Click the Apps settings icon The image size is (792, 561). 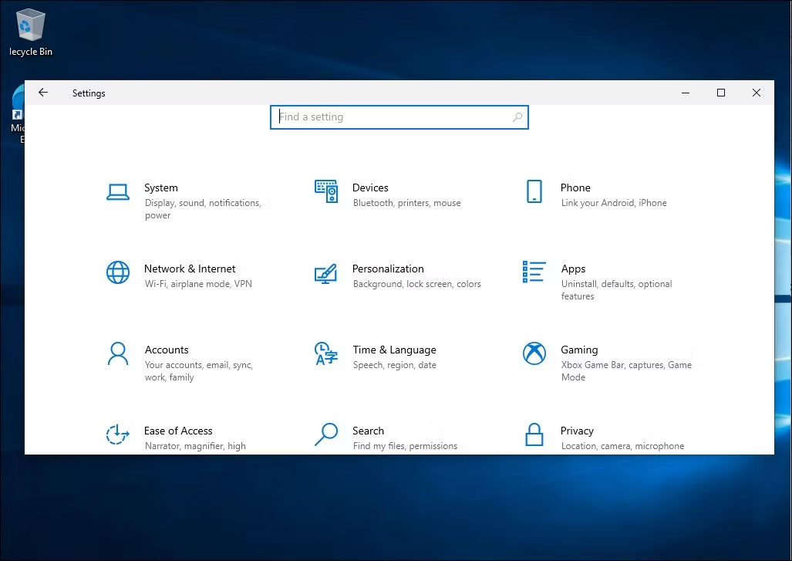pyautogui.click(x=533, y=272)
